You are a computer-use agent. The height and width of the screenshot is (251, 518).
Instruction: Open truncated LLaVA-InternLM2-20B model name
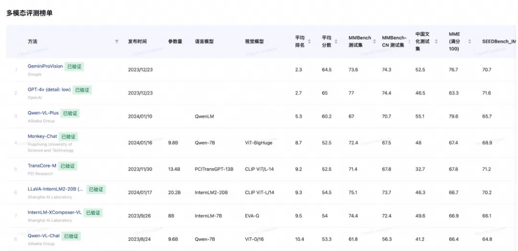click(55, 189)
